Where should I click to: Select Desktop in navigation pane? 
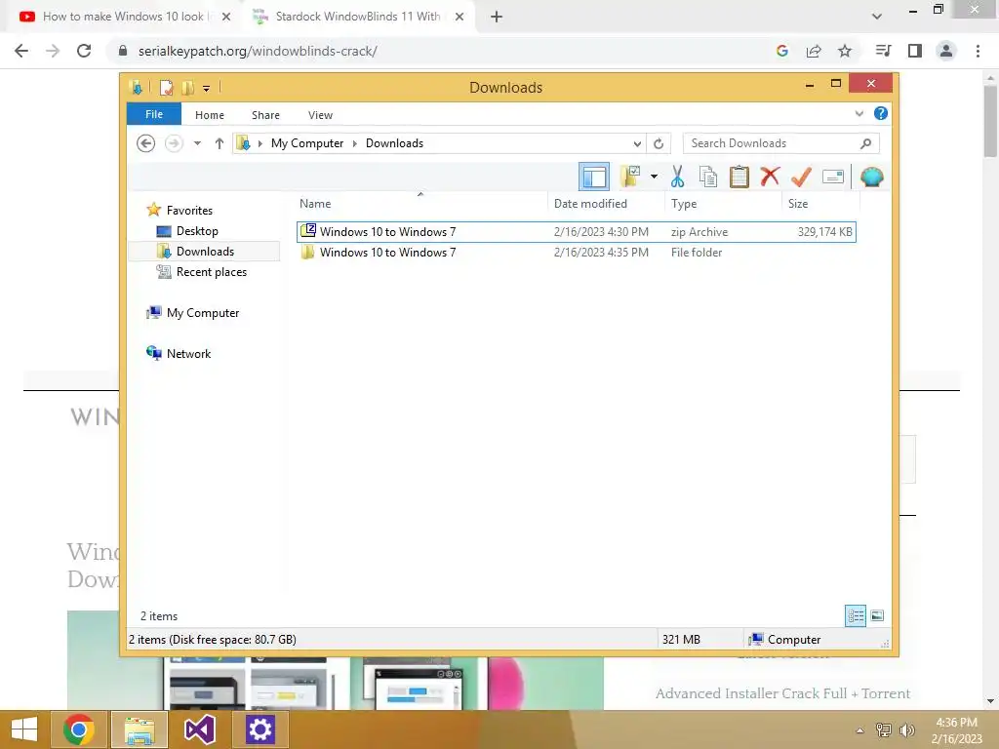(x=197, y=230)
